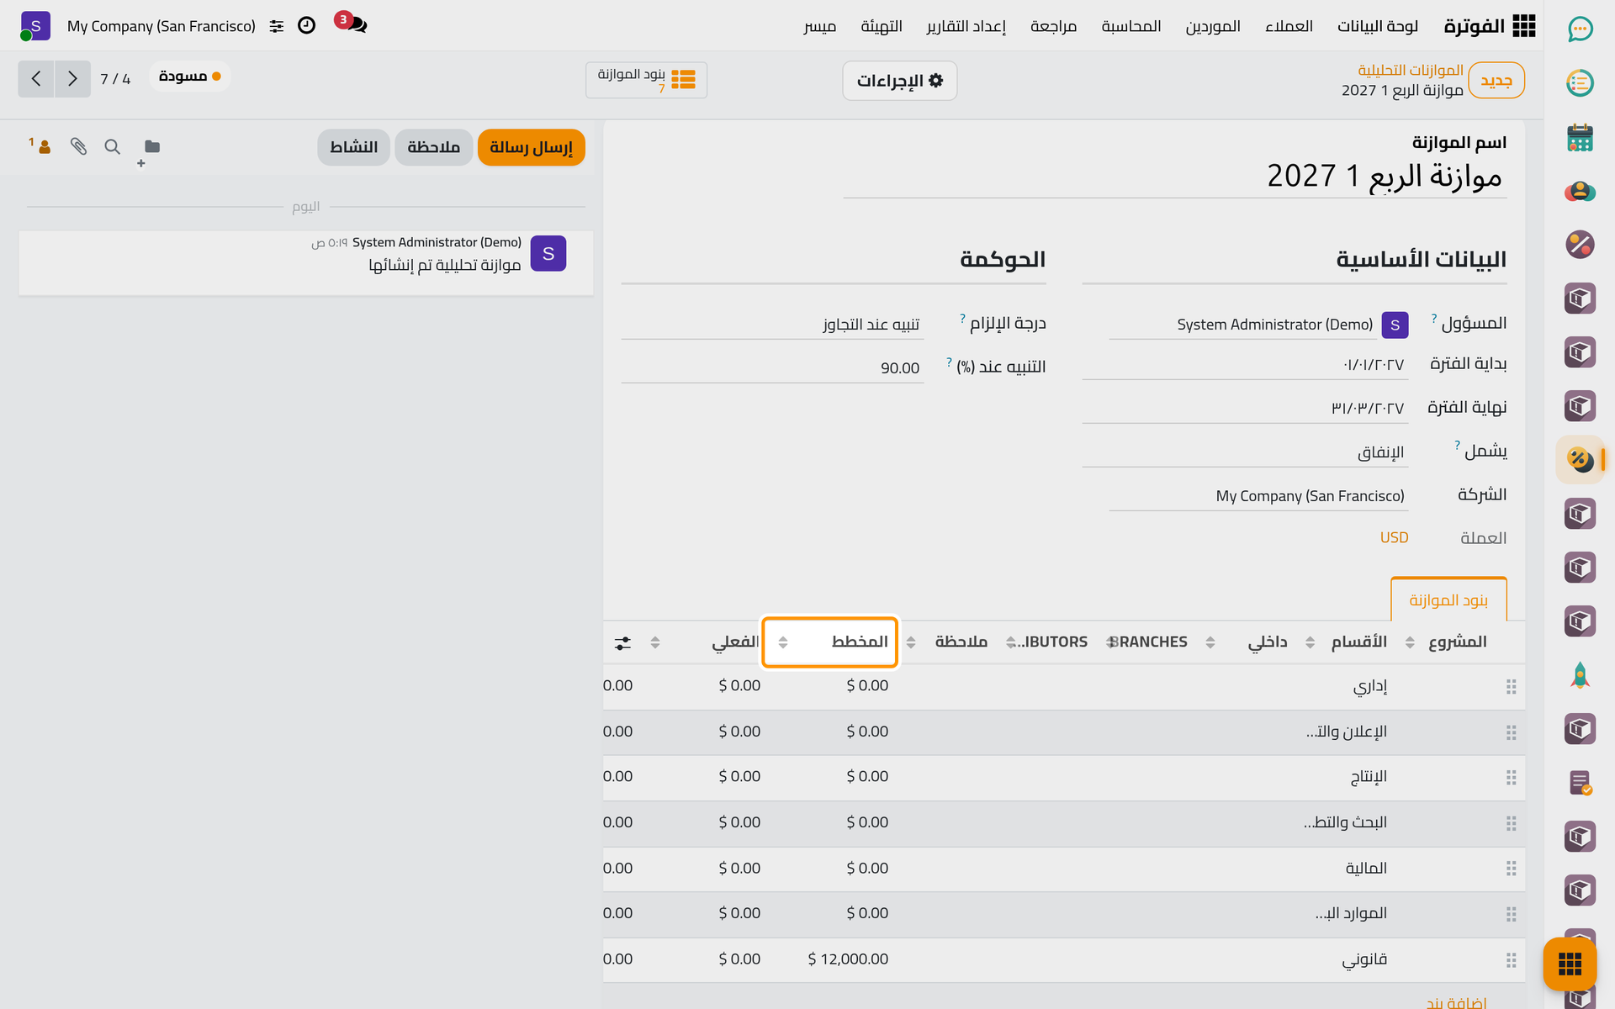Open the folder plus icon in chatter

[x=149, y=151]
